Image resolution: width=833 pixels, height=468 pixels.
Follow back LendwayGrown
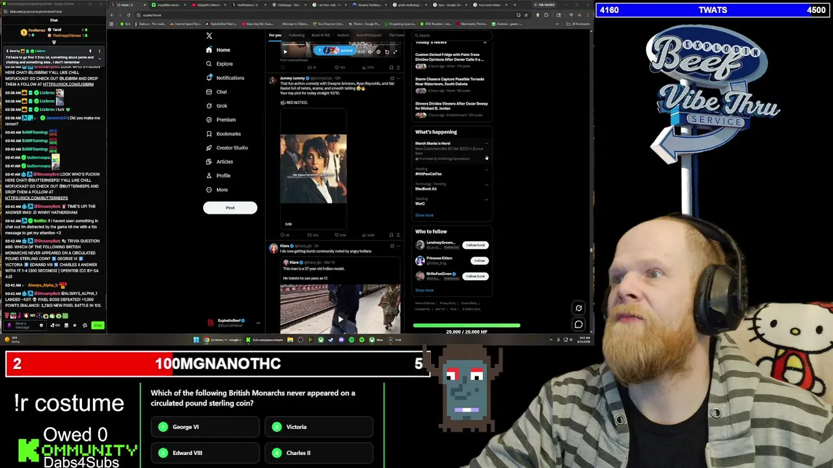(475, 245)
